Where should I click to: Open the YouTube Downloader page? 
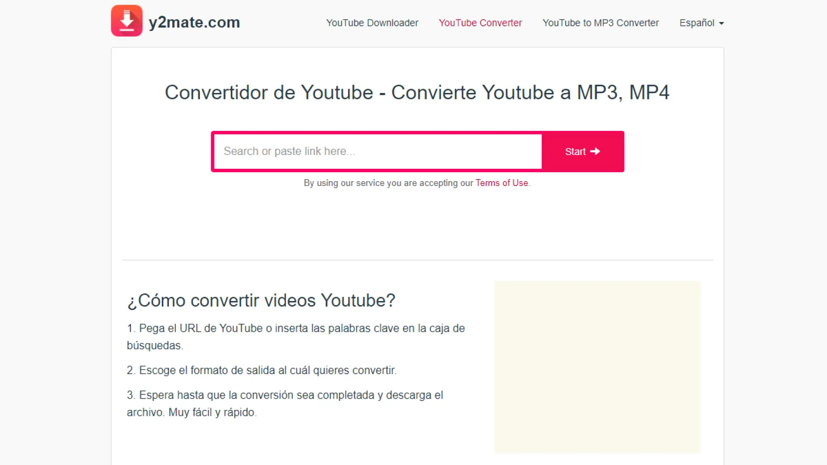[372, 23]
